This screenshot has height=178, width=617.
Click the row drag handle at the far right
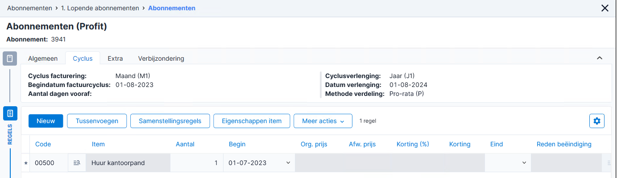tap(609, 163)
